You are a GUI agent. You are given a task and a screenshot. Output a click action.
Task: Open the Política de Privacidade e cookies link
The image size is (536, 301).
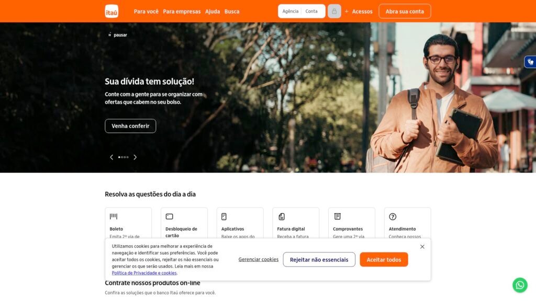(144, 273)
